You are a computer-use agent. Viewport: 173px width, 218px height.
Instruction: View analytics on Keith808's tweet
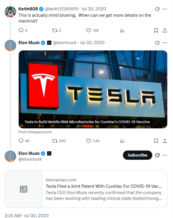[x=122, y=30]
